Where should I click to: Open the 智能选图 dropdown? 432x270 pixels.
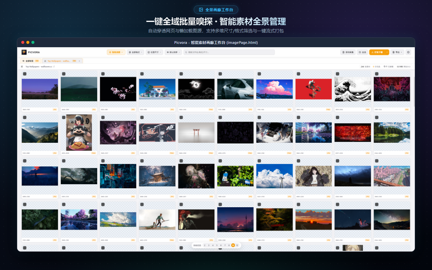[x=116, y=52]
